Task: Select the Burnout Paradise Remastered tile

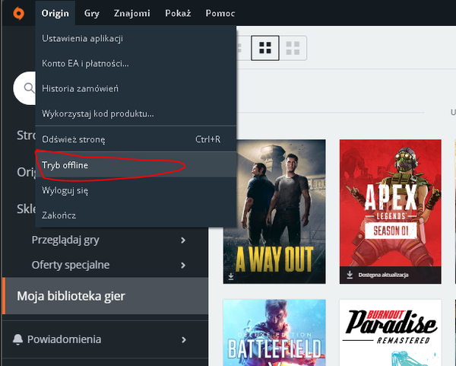Action: coord(390,333)
